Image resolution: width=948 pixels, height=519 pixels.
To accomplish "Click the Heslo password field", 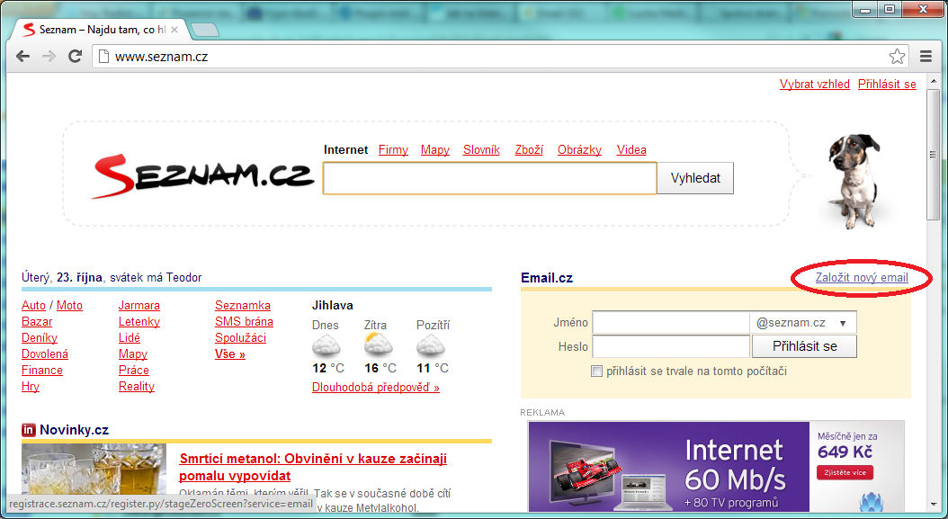I will point(671,346).
